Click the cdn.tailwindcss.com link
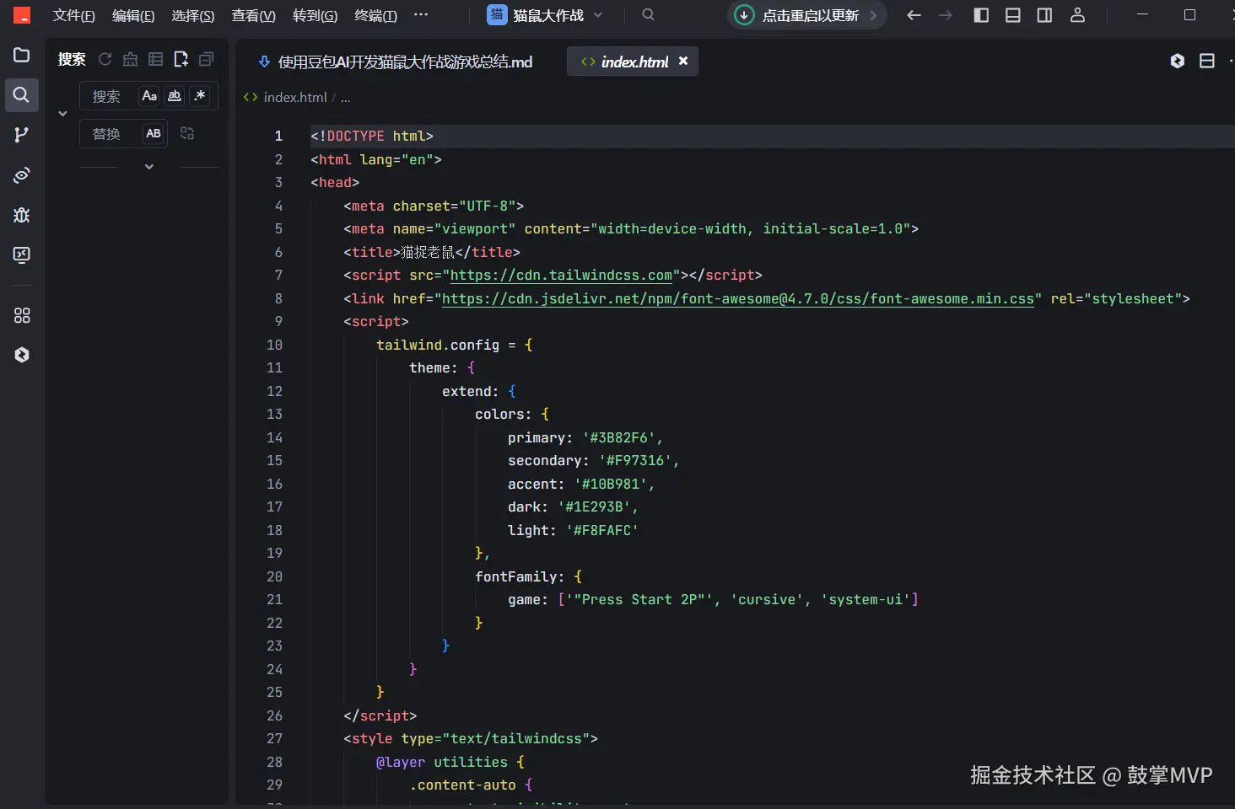This screenshot has height=809, width=1235. [561, 276]
